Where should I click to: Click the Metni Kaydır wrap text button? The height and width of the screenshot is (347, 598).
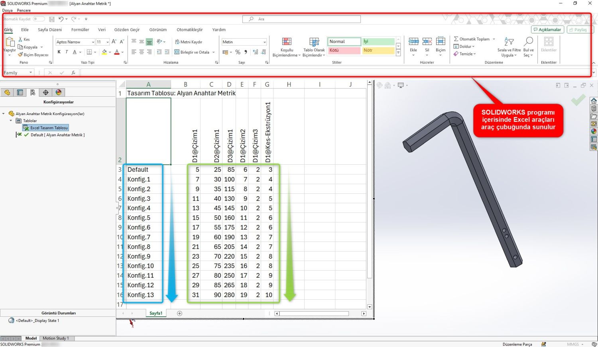[x=189, y=42]
